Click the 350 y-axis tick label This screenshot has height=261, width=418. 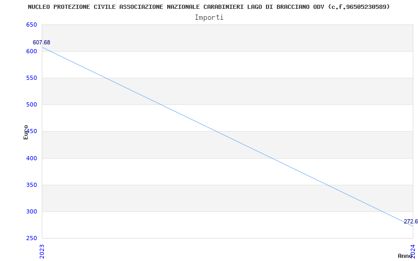(x=31, y=185)
